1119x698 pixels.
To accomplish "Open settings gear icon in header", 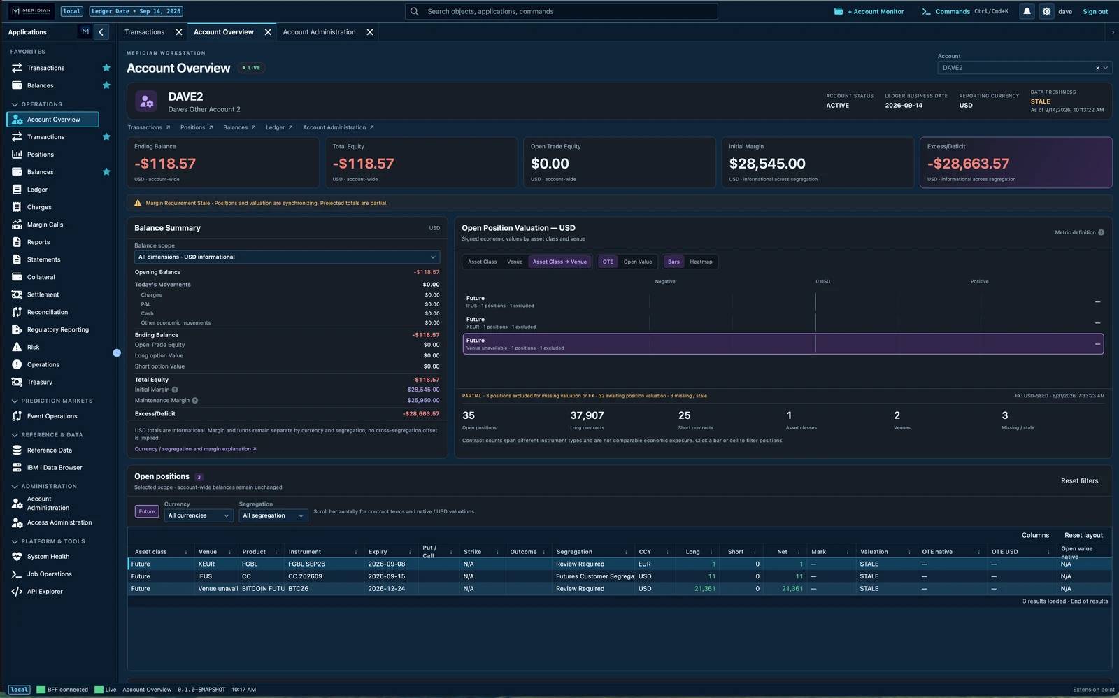I will (x=1046, y=11).
